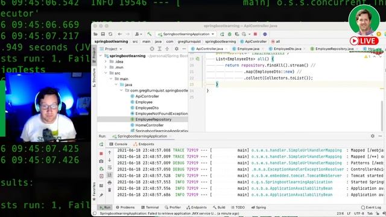
Task: Open Build tool window
Action: click(219, 207)
